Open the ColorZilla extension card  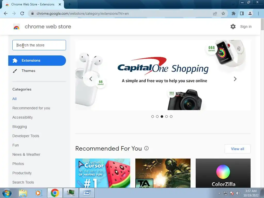pyautogui.click(x=223, y=173)
